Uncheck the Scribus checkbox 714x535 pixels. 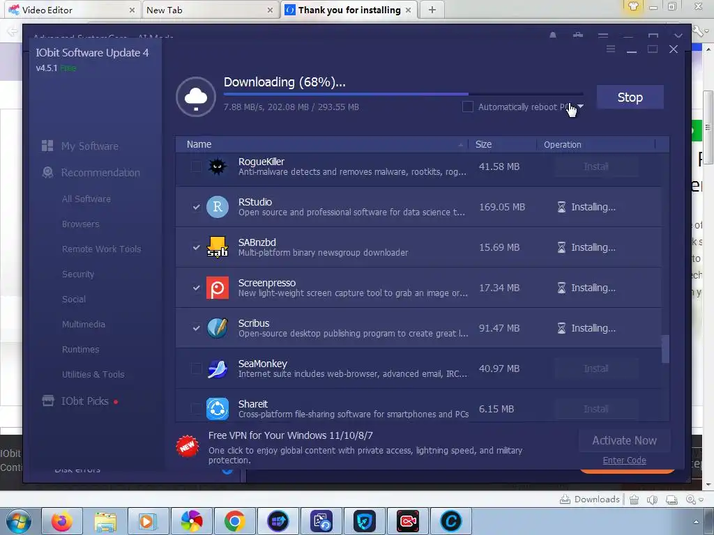coord(196,329)
